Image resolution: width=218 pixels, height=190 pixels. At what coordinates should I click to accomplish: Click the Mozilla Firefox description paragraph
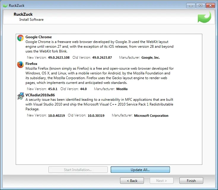[100, 76]
